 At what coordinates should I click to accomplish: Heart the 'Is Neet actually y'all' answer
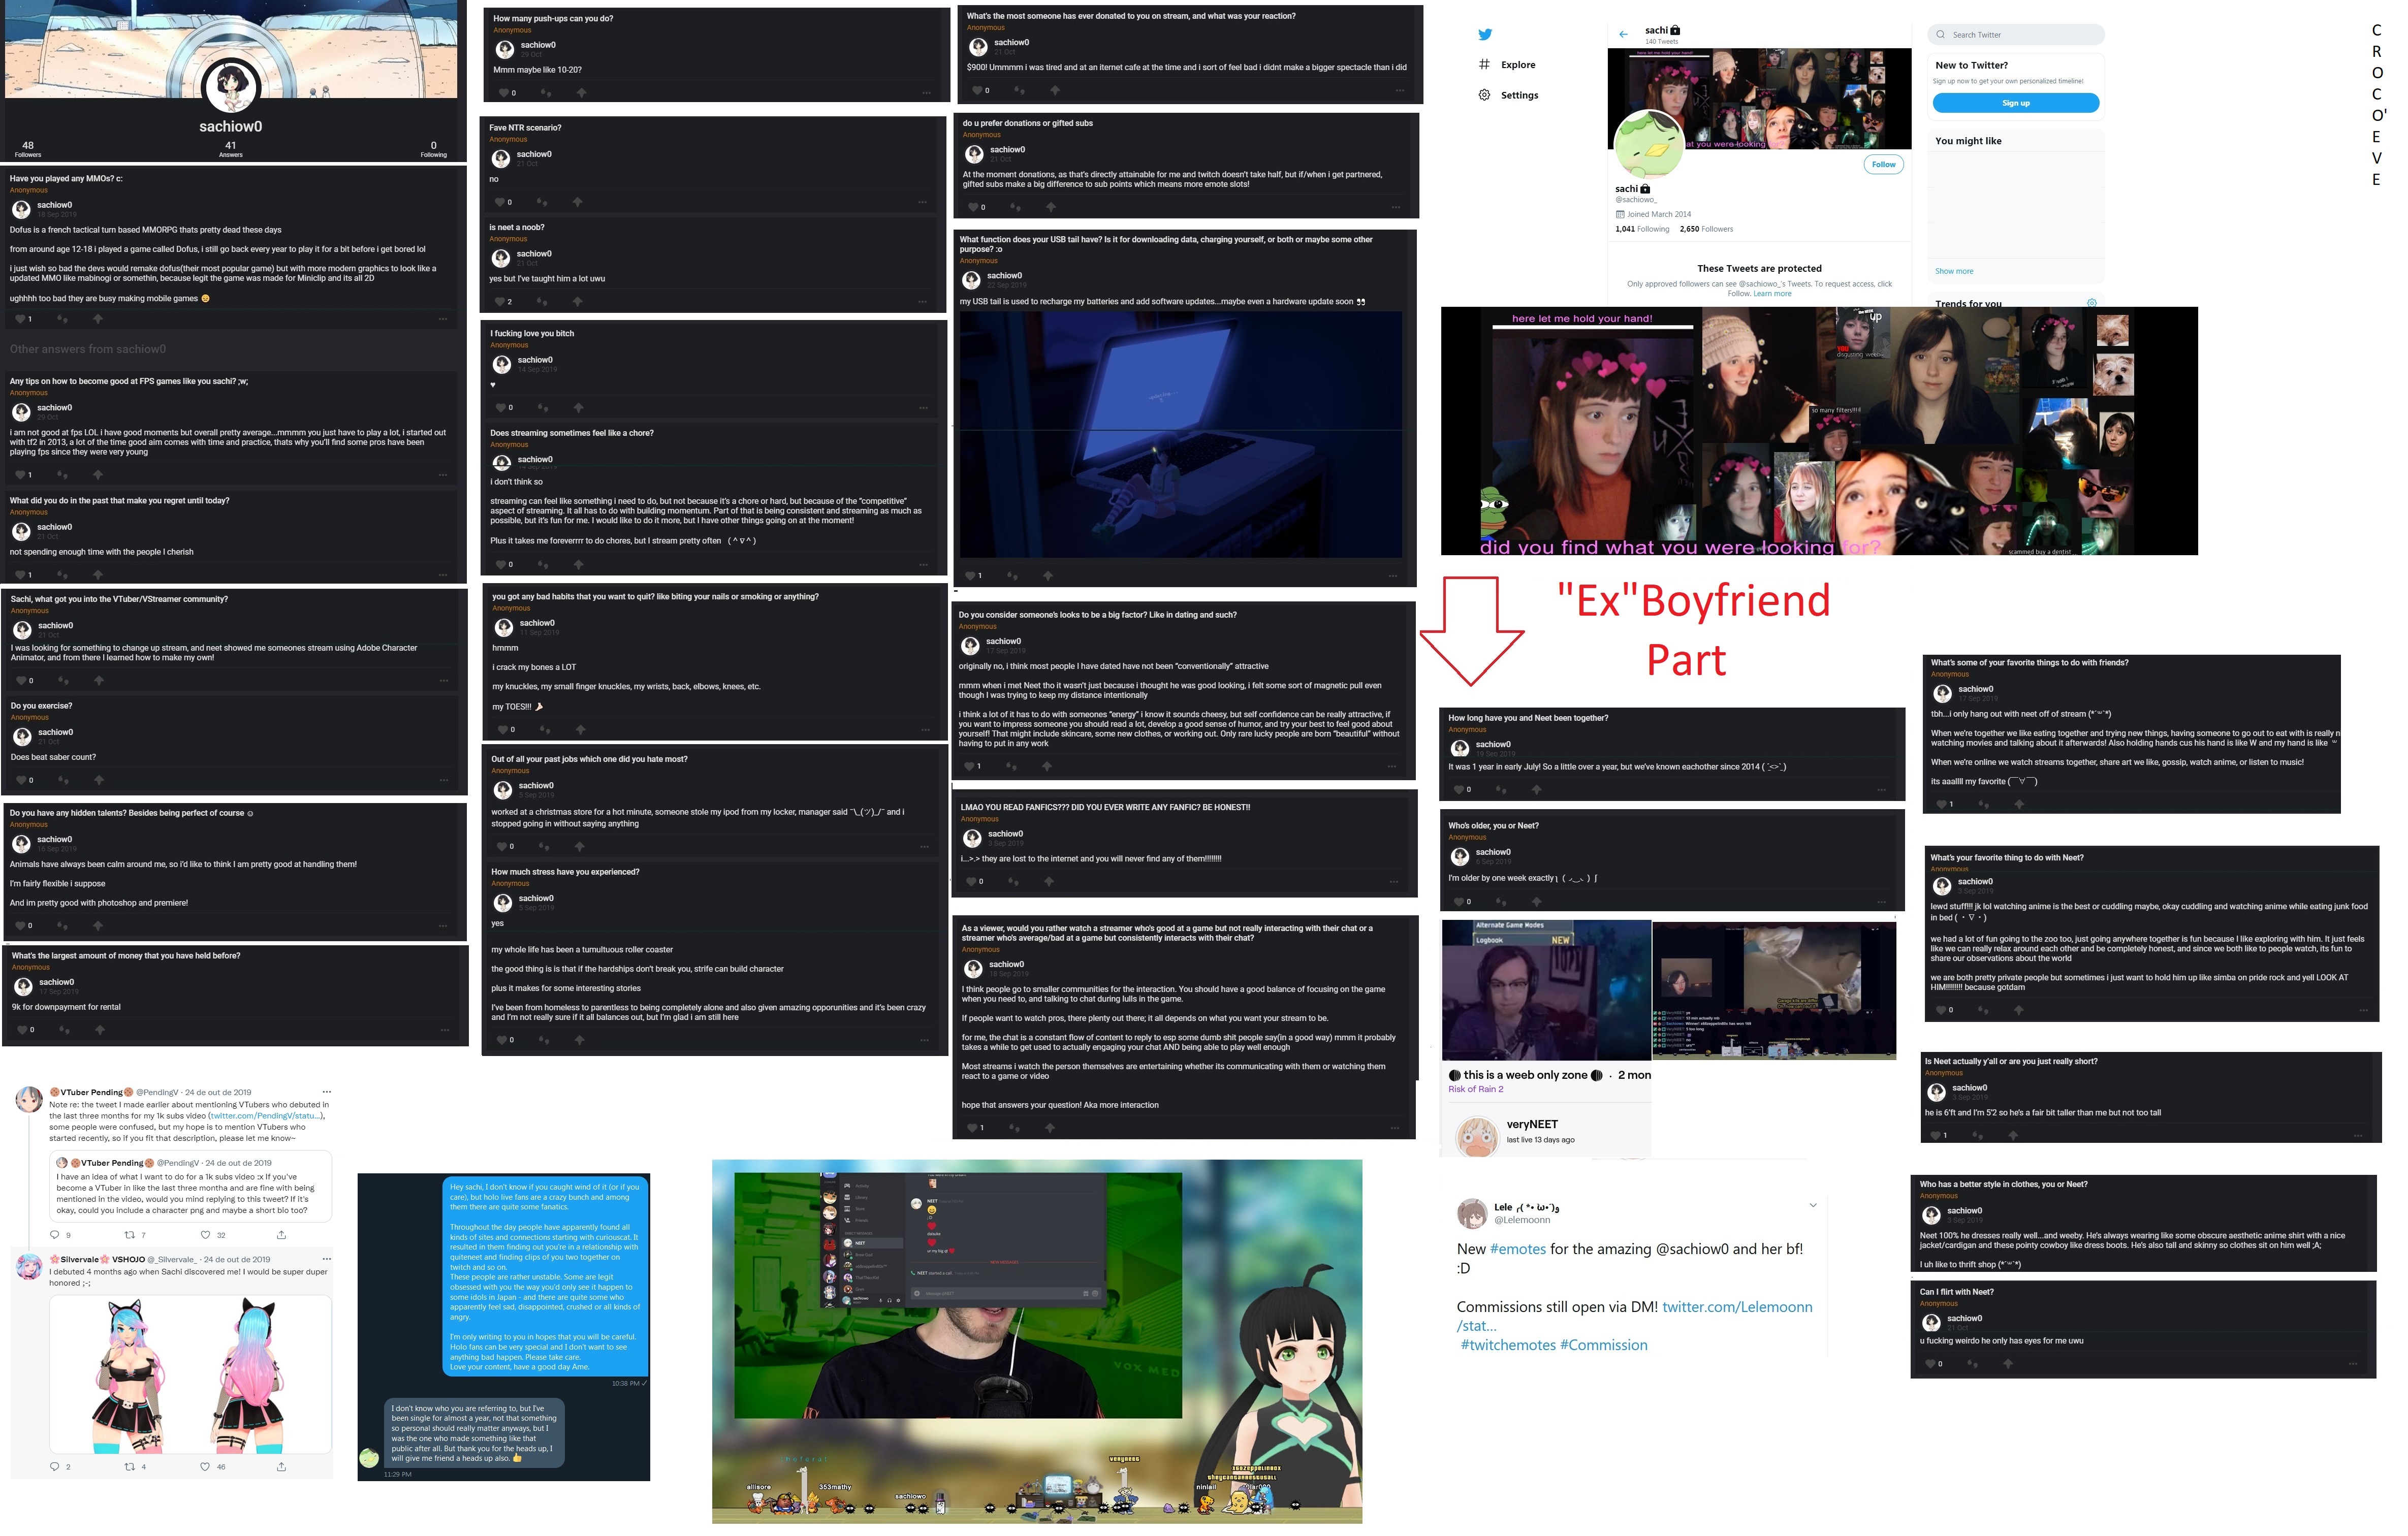point(1936,1135)
